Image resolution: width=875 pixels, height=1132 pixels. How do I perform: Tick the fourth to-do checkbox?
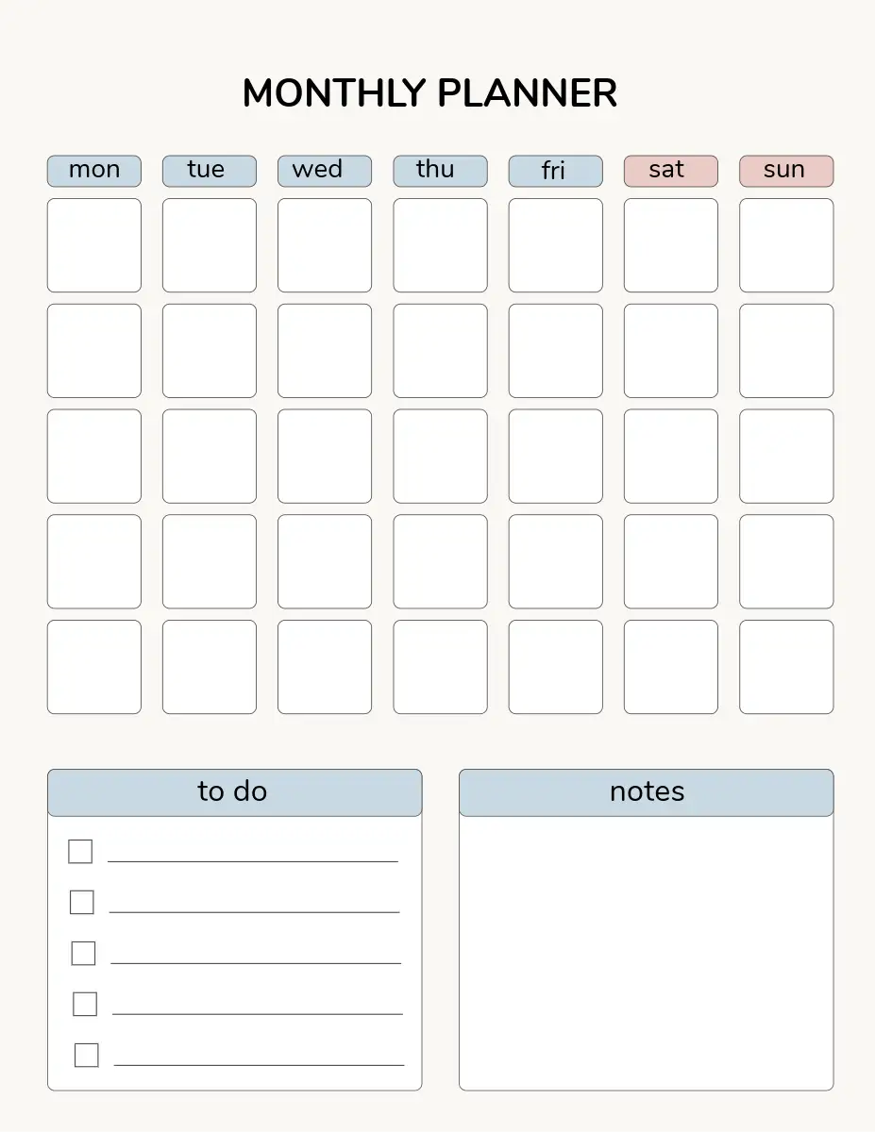click(x=85, y=1005)
